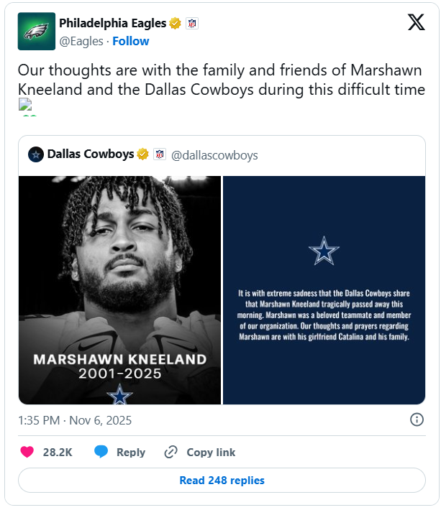Viewport: 441px width, 510px height.
Task: Open the tweet timestamp 1:35 PM link
Action: [75, 420]
